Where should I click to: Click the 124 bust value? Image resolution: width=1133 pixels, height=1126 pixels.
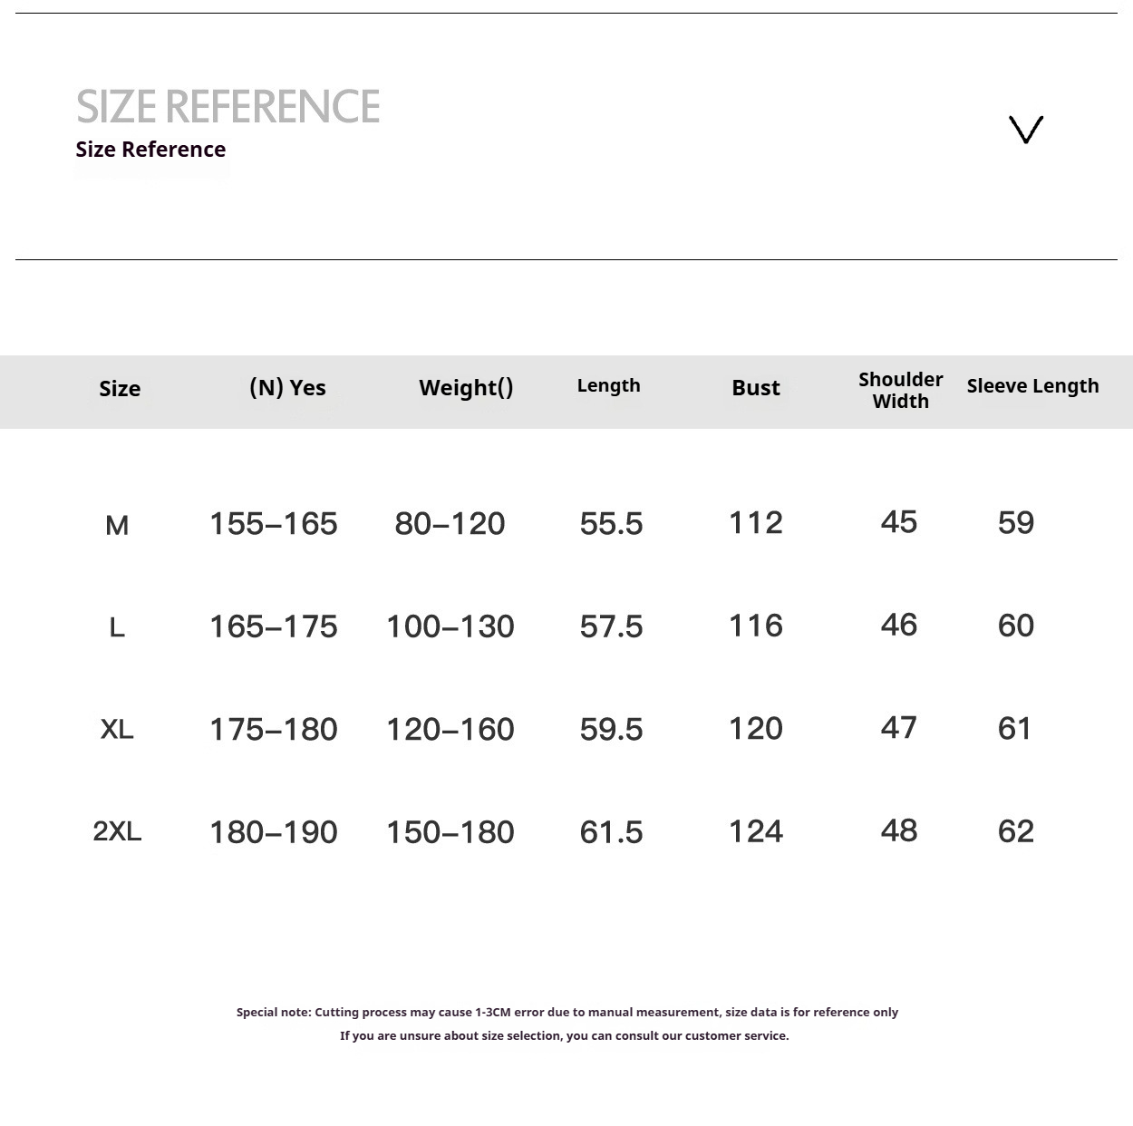coord(755,831)
